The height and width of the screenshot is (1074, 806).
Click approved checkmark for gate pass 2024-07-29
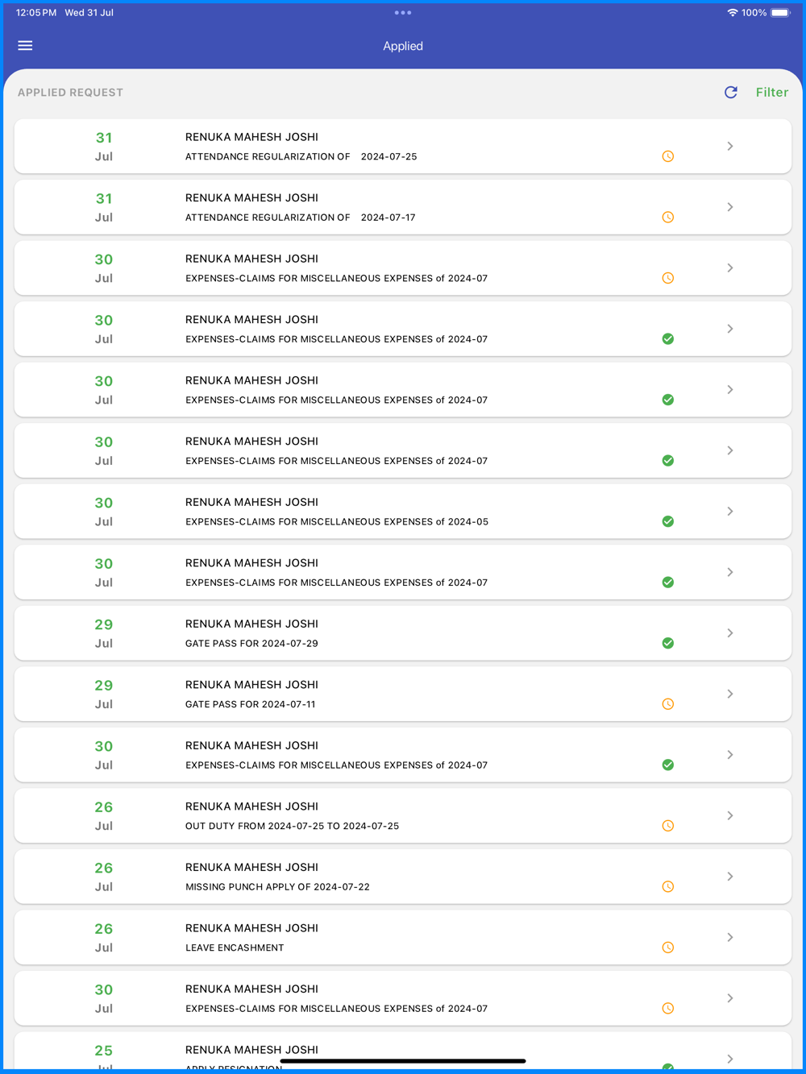[x=668, y=643]
